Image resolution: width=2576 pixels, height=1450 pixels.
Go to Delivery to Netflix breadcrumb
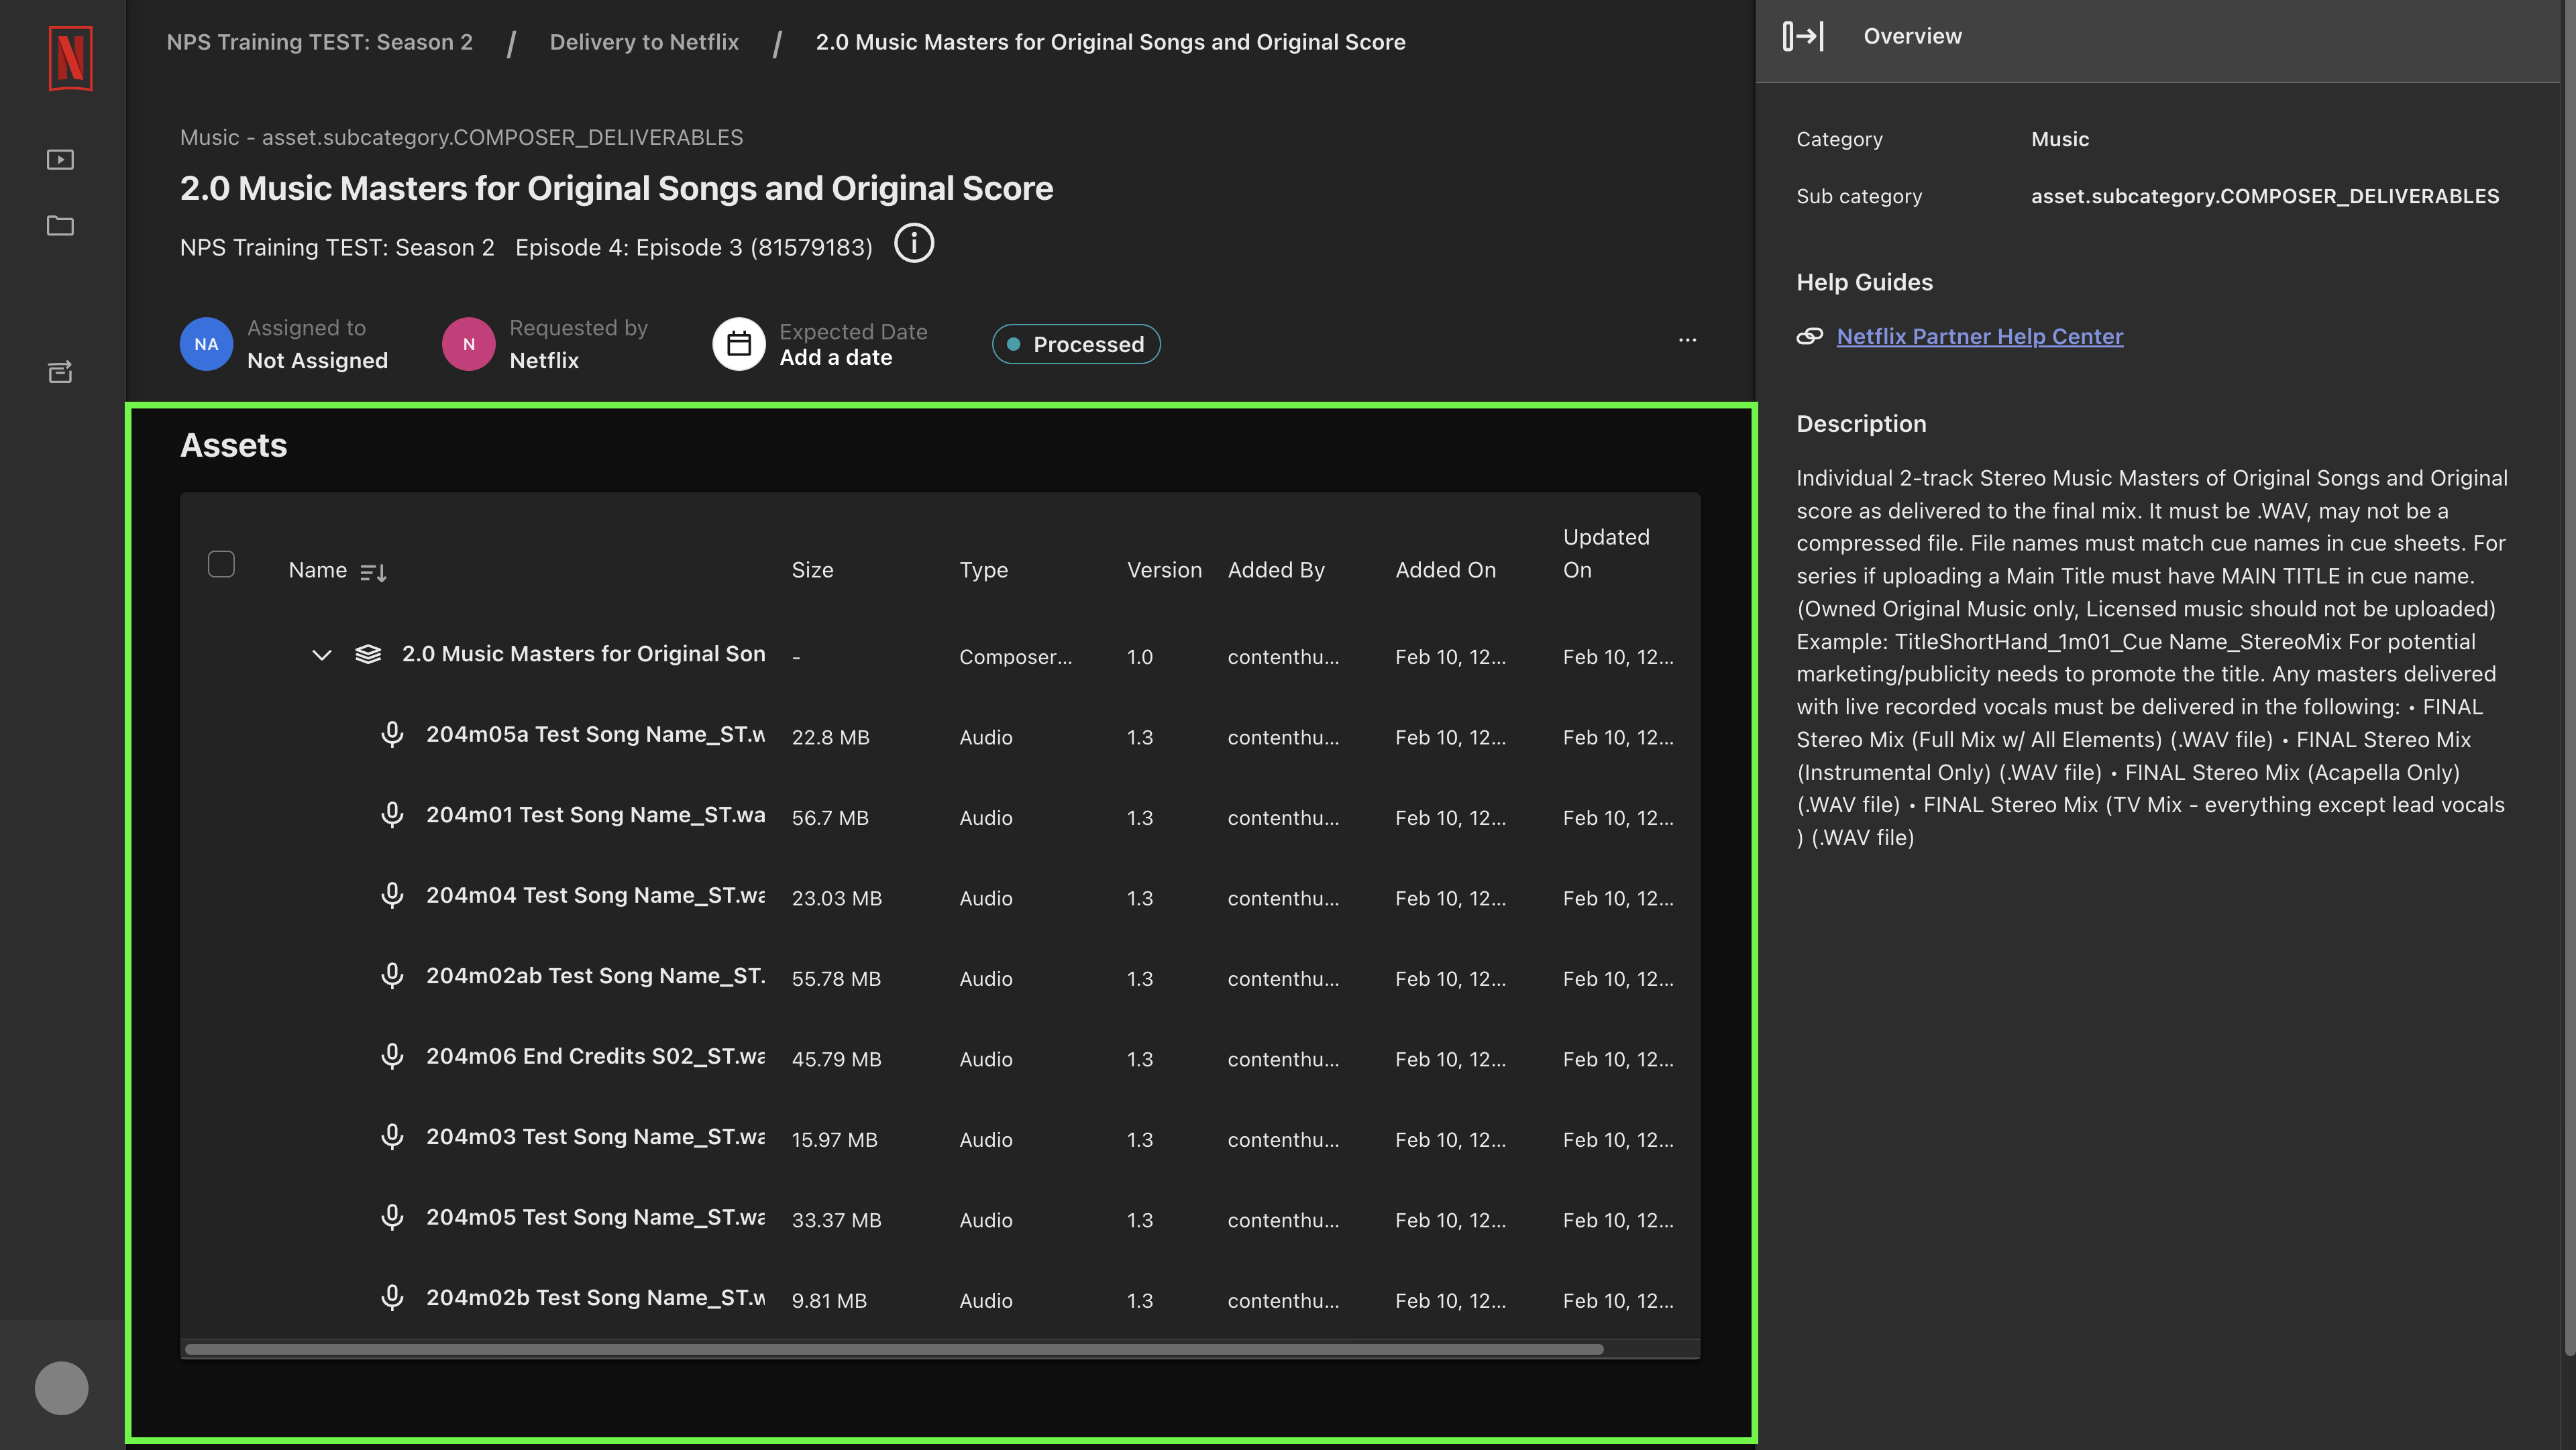(644, 42)
